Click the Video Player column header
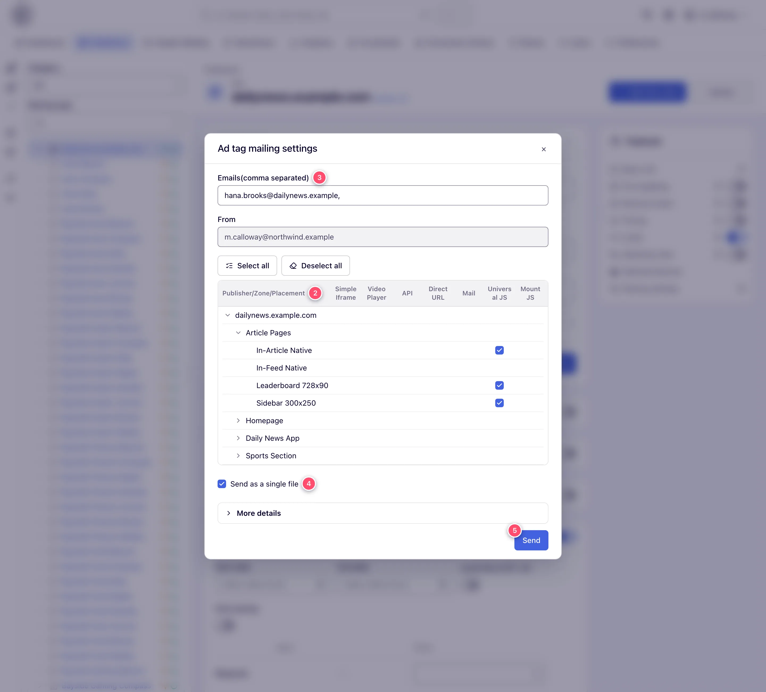Screen dimensions: 766x692 [x=376, y=293]
